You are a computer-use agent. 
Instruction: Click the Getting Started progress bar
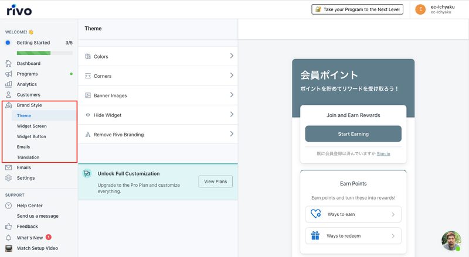(45, 53)
